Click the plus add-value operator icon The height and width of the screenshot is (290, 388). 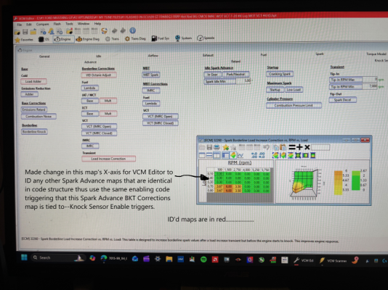coord(299,147)
